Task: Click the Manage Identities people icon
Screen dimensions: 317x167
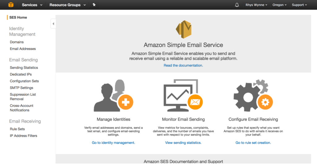Action: pyautogui.click(x=113, y=95)
